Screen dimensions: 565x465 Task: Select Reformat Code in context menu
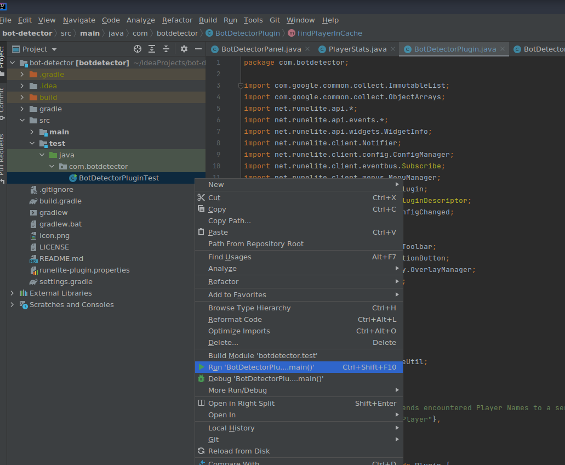coord(299,319)
